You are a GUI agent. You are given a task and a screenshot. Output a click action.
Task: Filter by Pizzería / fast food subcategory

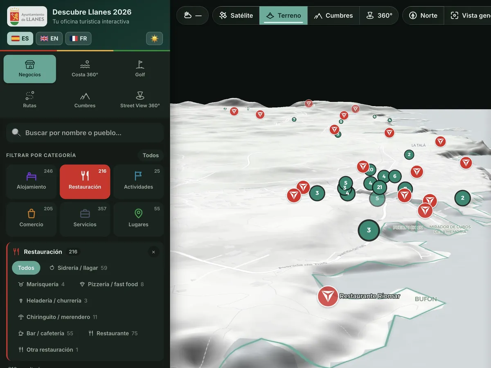coord(112,284)
